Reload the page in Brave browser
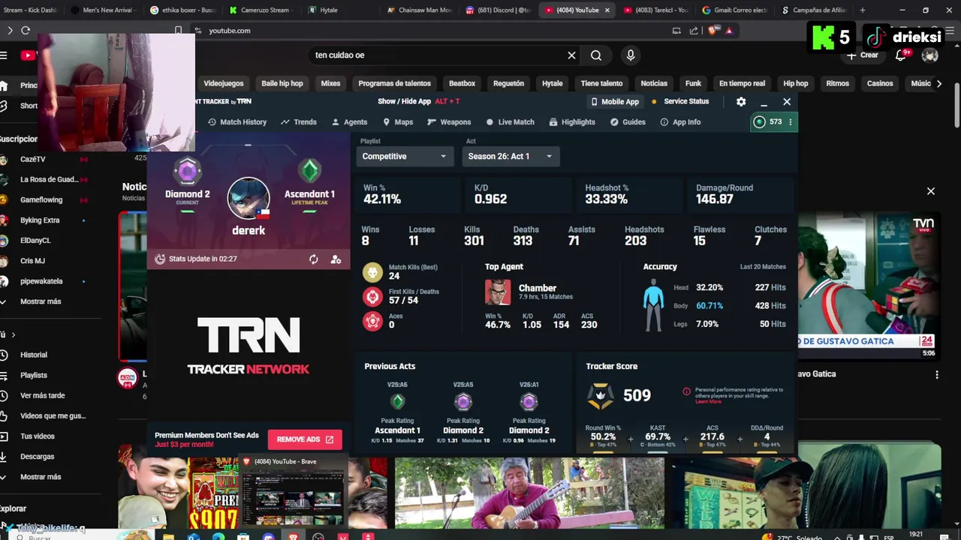The height and width of the screenshot is (540, 961). pos(26,31)
